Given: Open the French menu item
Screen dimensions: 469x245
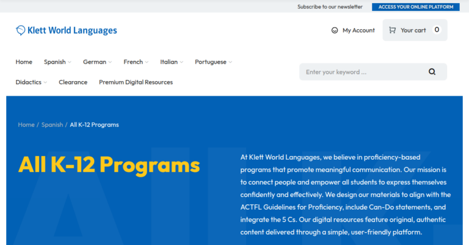Looking at the screenshot, I should 133,62.
